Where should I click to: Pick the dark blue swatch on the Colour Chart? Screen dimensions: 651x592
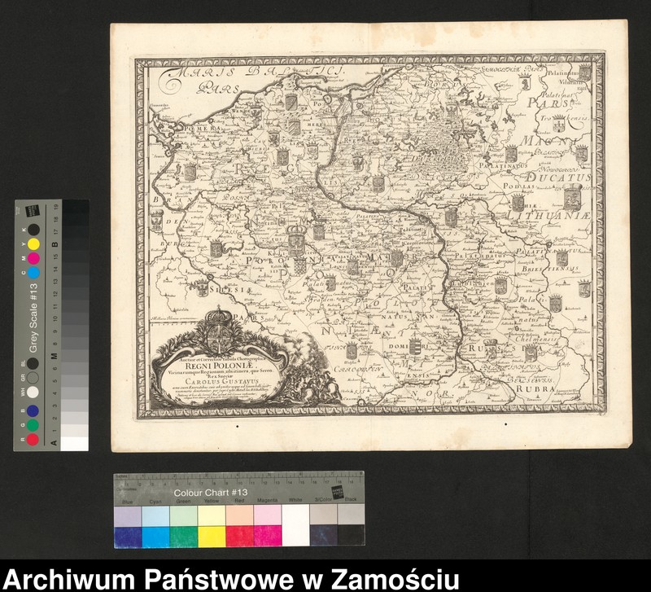click(128, 537)
